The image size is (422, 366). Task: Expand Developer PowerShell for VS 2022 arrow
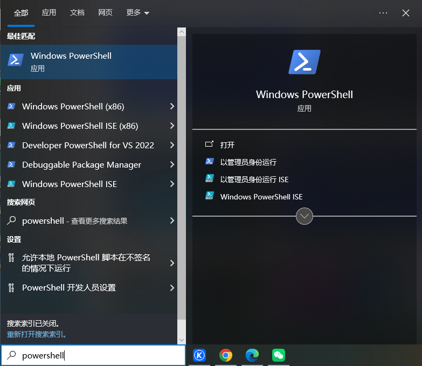pos(172,146)
